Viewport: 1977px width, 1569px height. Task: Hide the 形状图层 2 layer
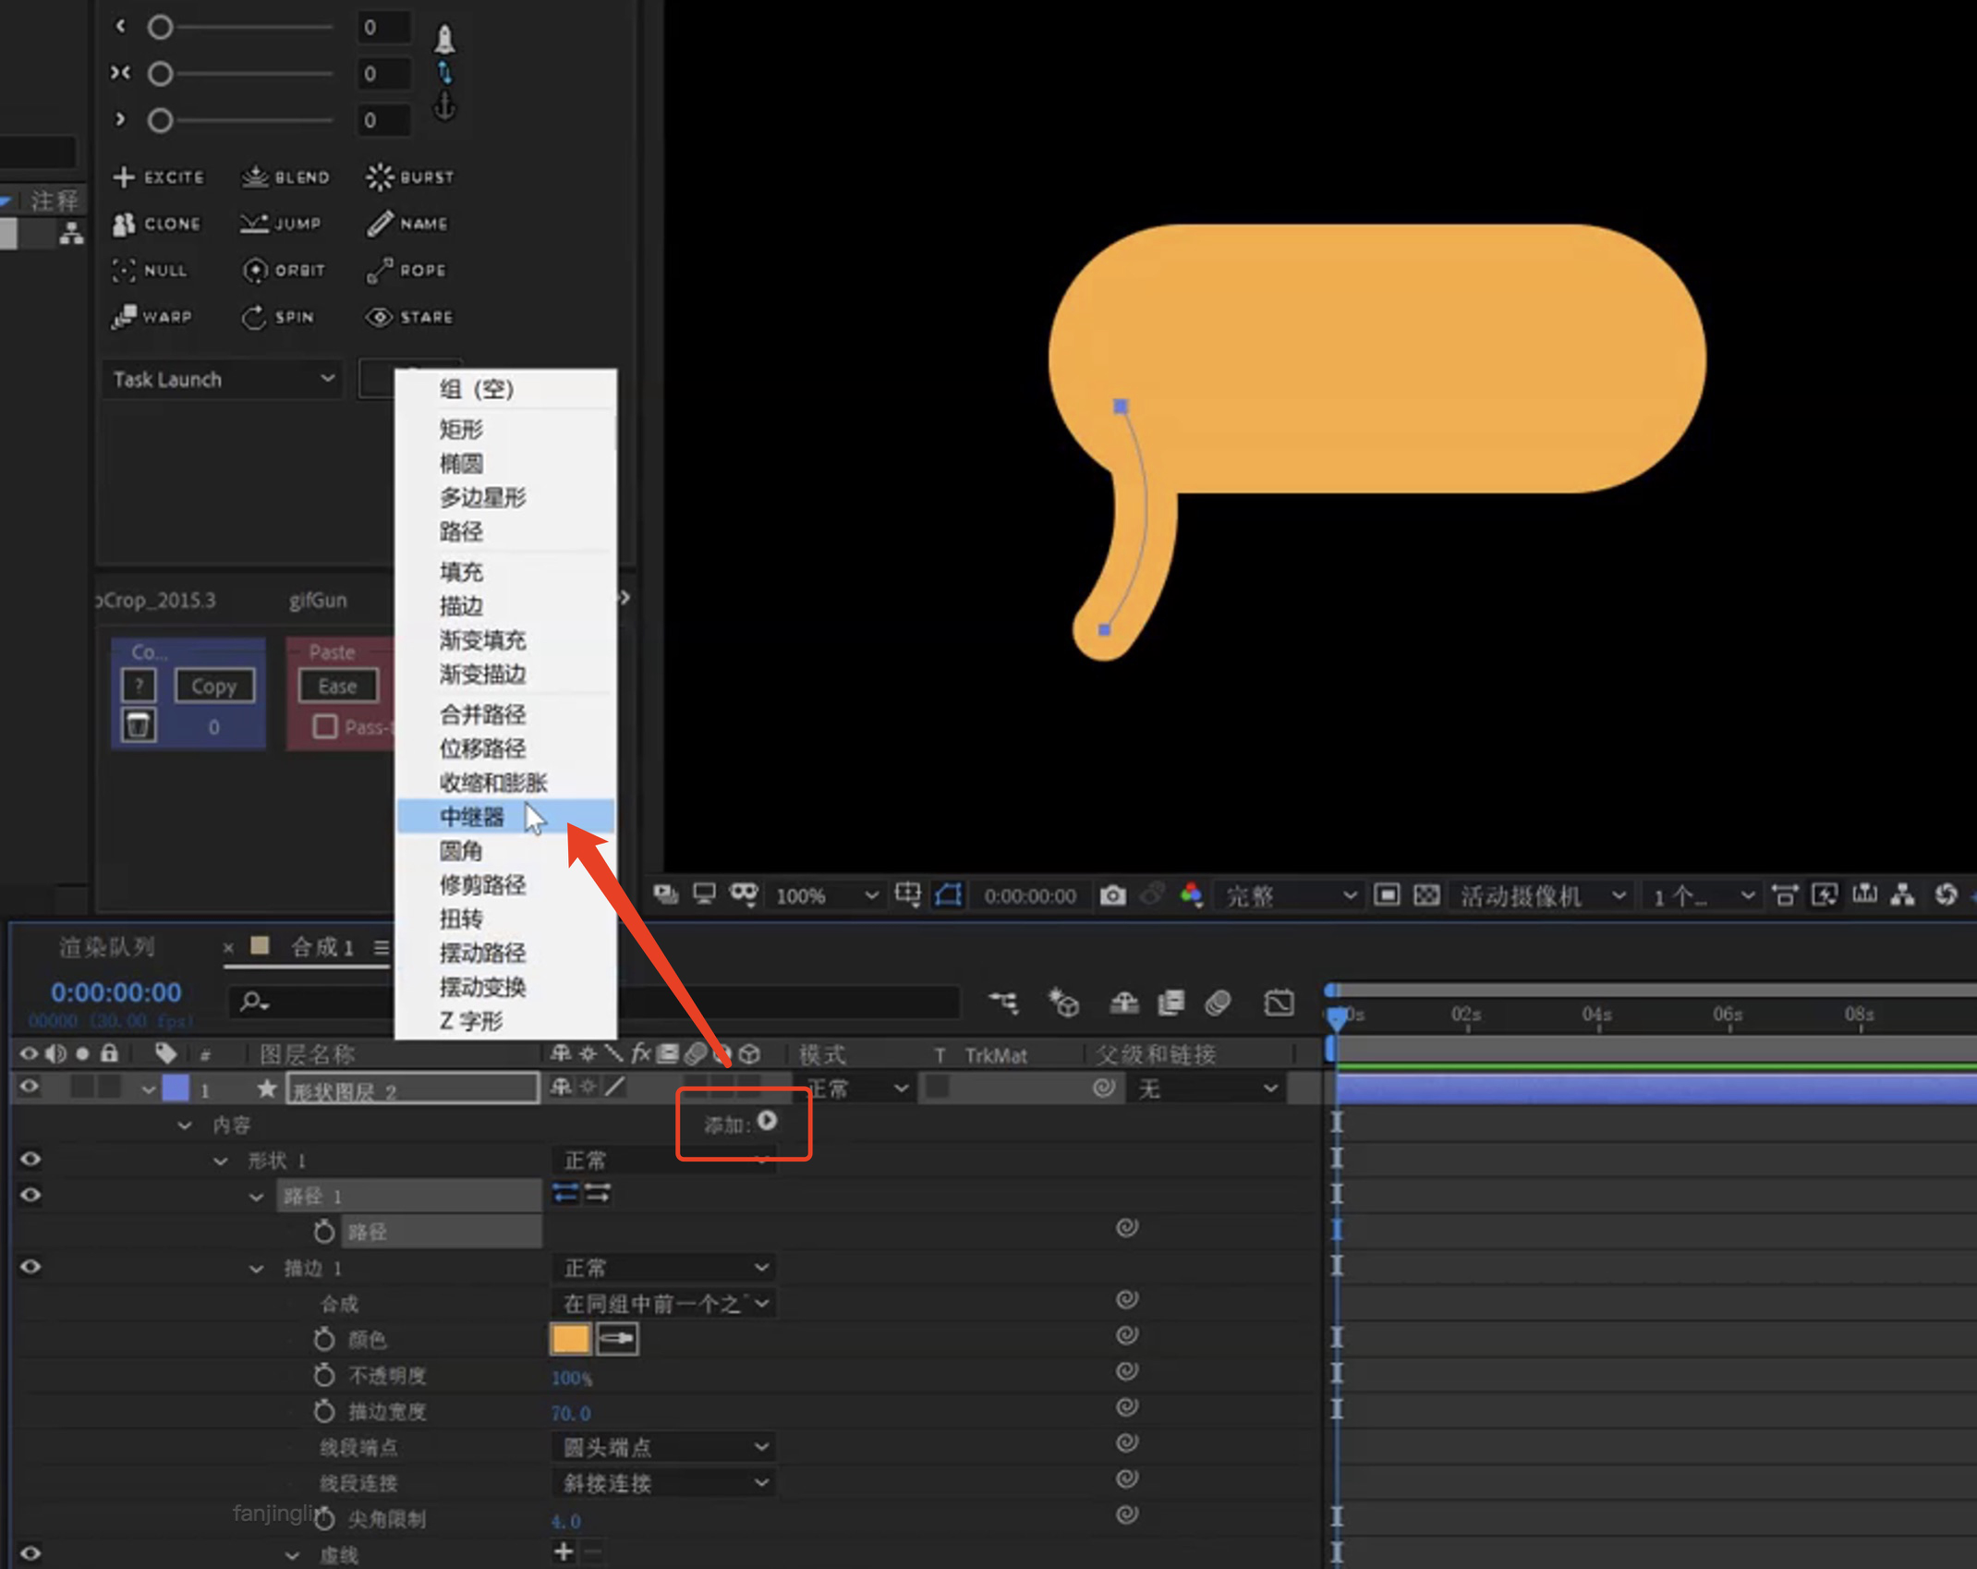point(30,1087)
